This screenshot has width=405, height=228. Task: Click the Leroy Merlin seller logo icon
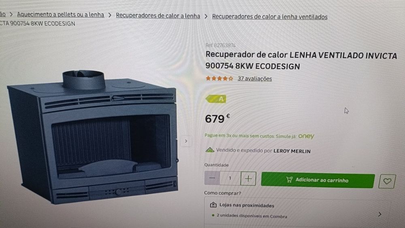point(210,150)
